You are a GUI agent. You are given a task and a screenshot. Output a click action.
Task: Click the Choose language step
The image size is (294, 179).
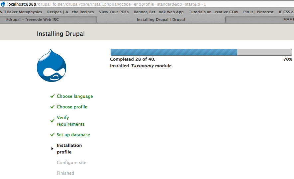[75, 96]
